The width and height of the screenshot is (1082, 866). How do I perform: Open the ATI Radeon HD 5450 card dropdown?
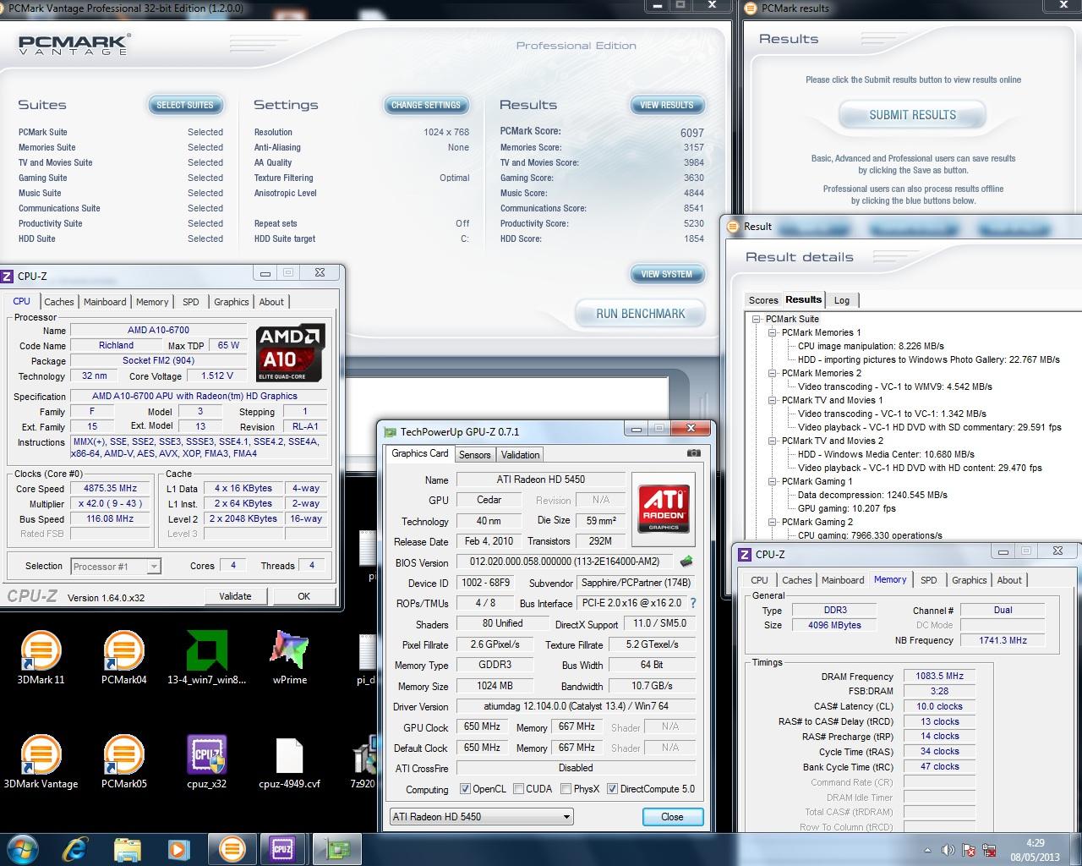pos(481,817)
